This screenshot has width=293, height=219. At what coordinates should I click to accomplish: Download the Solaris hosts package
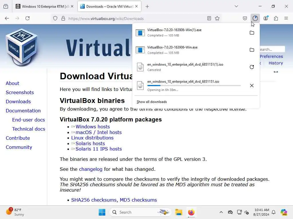click(x=90, y=143)
